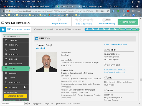This screenshot has height=106, width=142.
Task: Open the coloradoaidspr related URL
Action: (115, 70)
